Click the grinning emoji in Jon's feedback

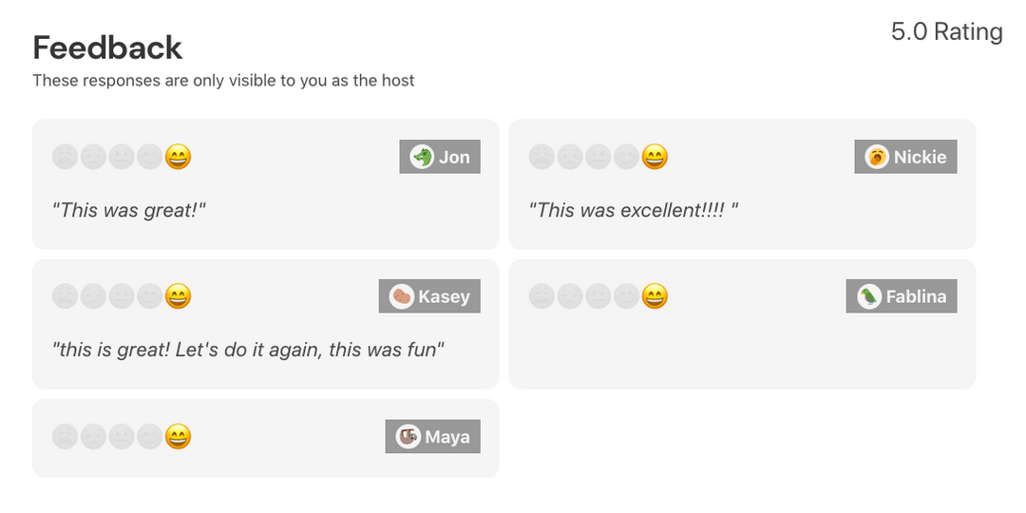178,157
